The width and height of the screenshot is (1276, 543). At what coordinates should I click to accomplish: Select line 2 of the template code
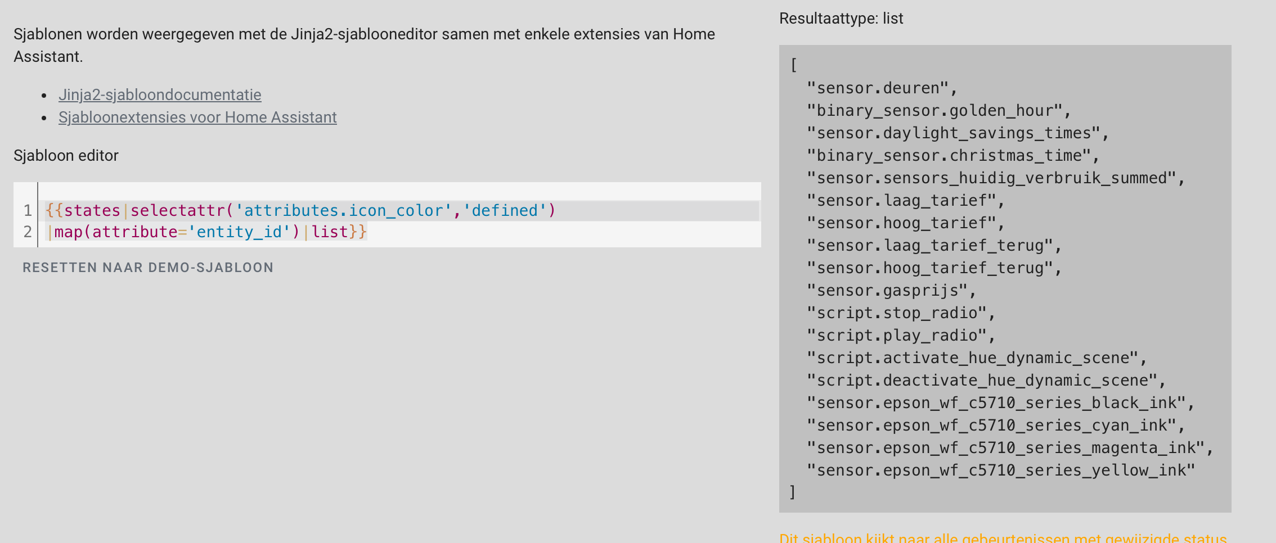[x=208, y=232]
